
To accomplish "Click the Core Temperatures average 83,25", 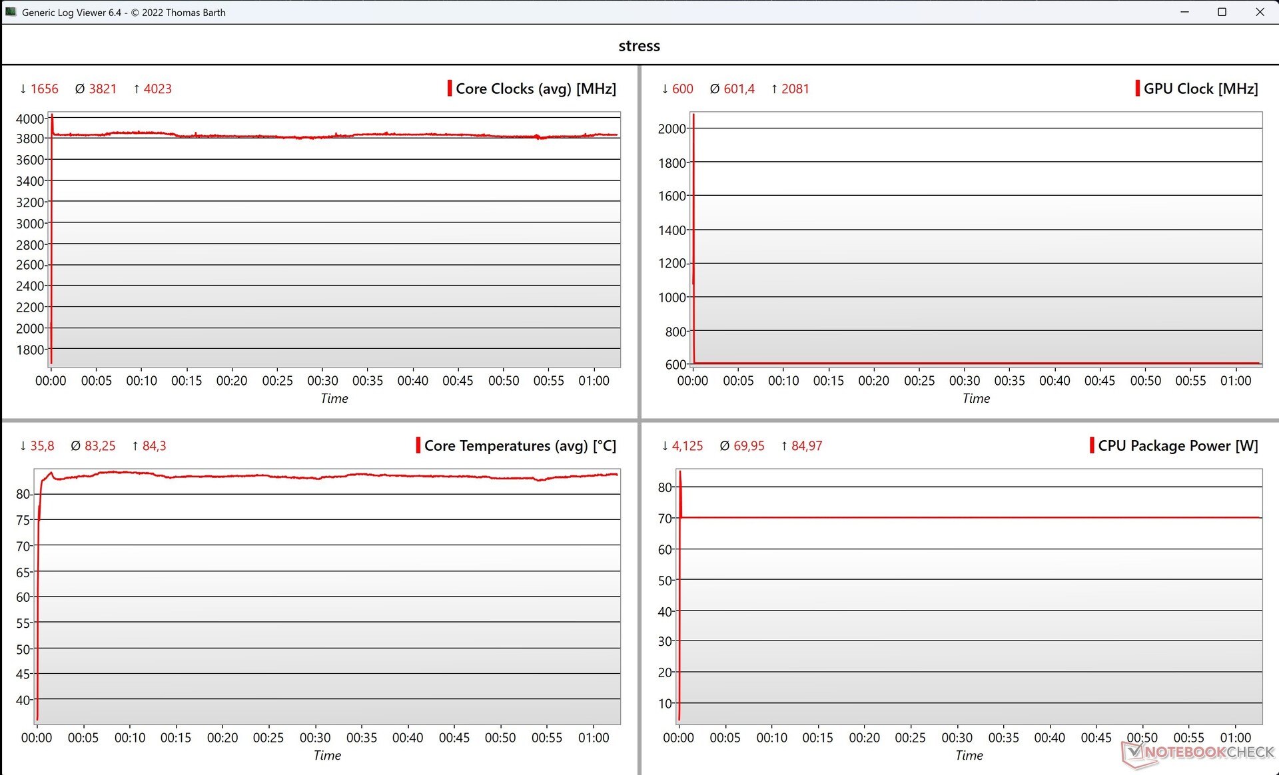I will [100, 445].
